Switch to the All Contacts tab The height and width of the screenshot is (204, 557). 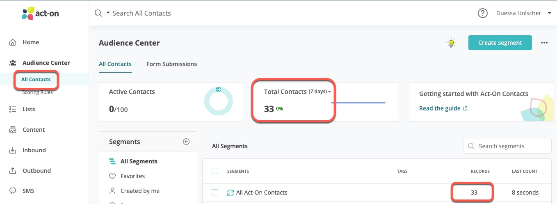(x=115, y=64)
